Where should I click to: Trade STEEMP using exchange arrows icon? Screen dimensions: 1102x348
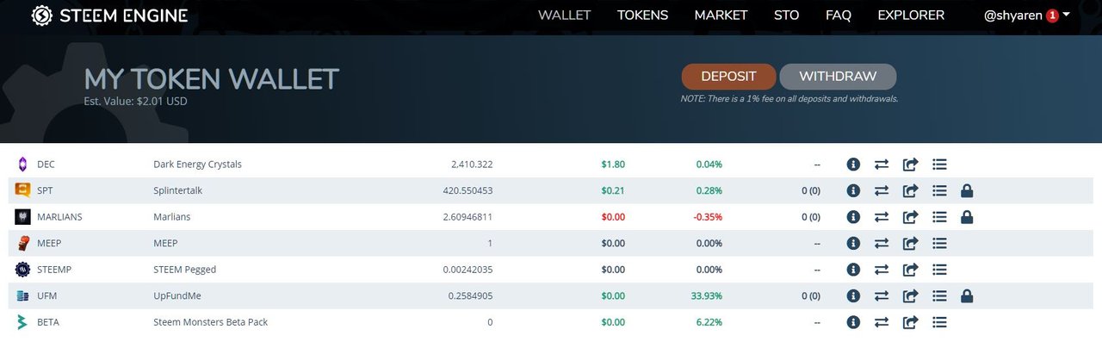(x=882, y=270)
